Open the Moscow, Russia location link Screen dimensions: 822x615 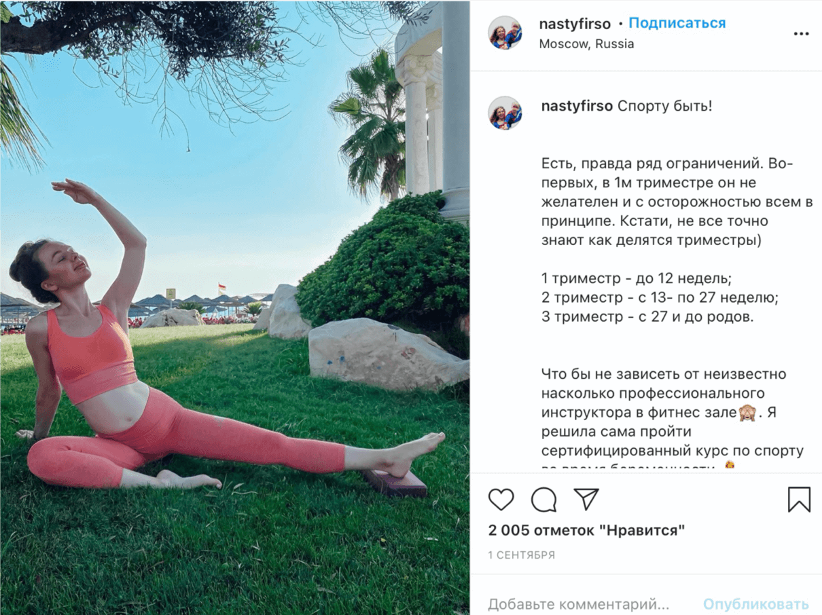click(x=586, y=44)
